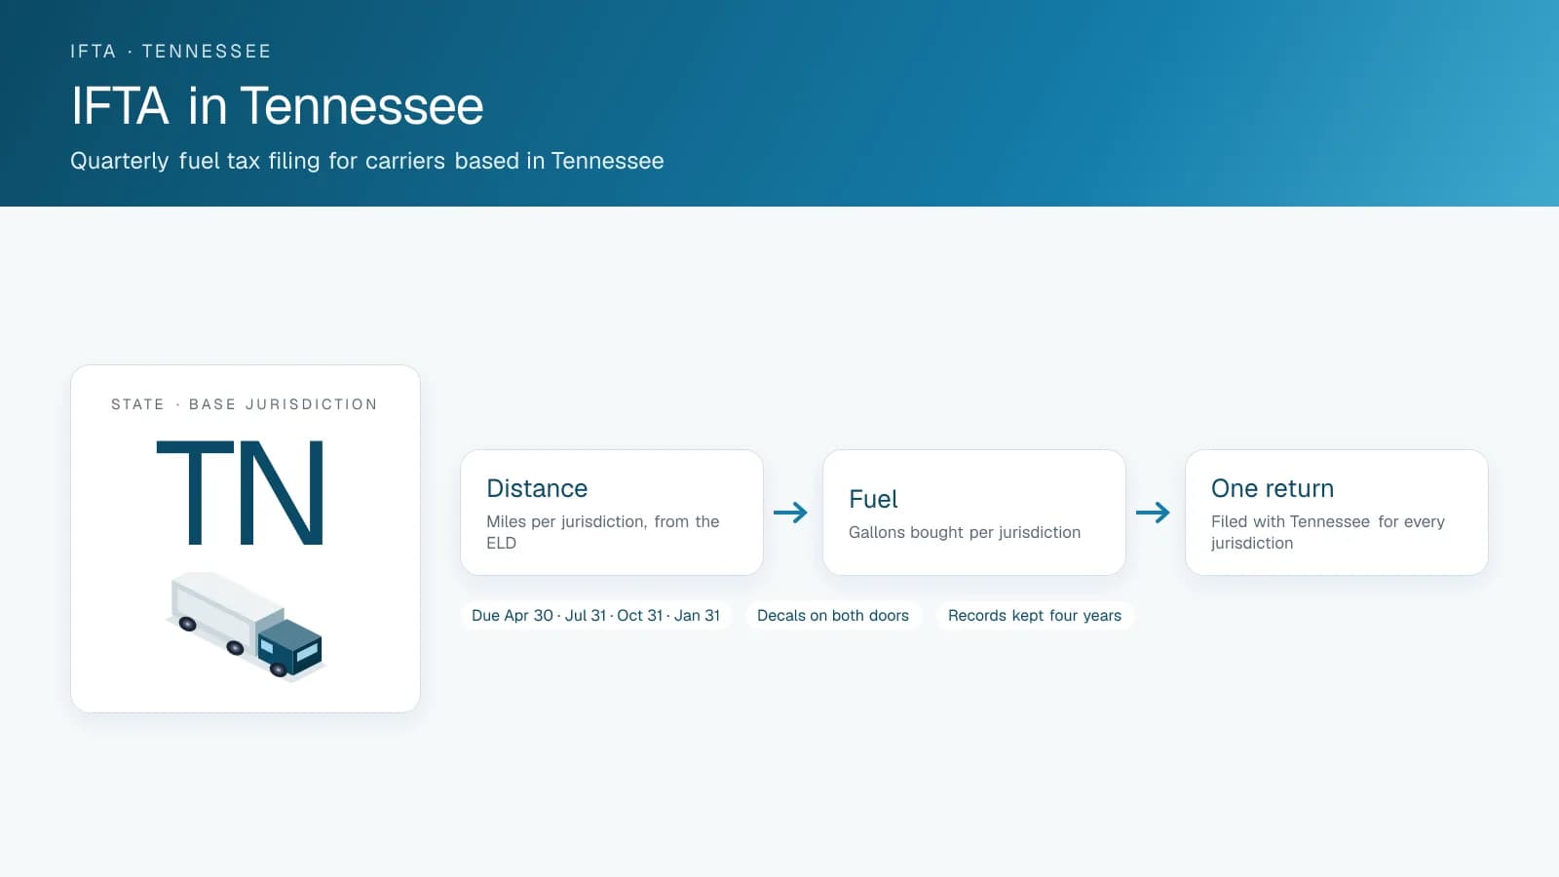Viewport: 1559px width, 877px height.
Task: Click the One return heading text
Action: [x=1273, y=488]
